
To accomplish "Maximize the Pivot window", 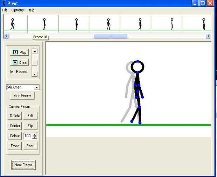I will coord(203,3).
